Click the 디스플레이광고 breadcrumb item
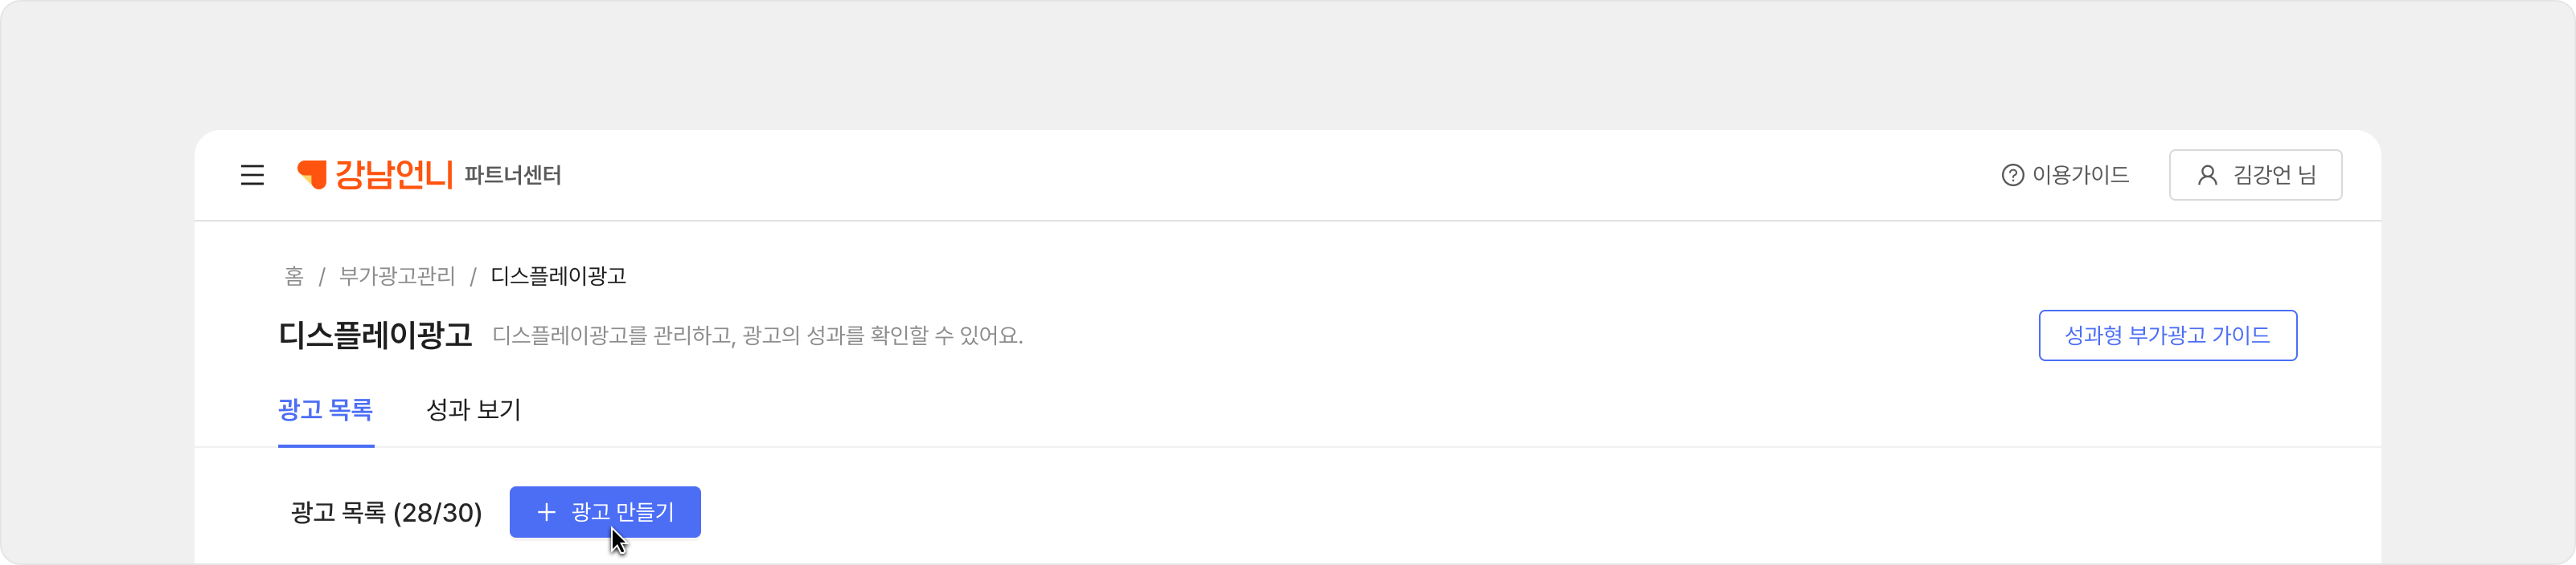 (x=558, y=277)
